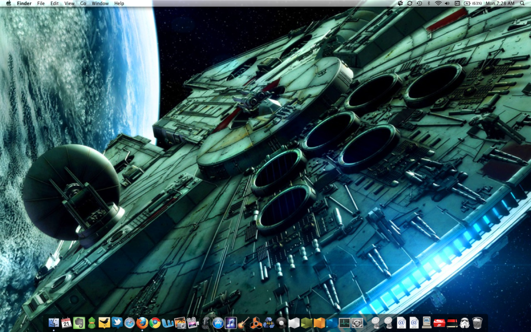Open the left @ spring location icon
Screen dimensions: 531x332
coord(376,323)
